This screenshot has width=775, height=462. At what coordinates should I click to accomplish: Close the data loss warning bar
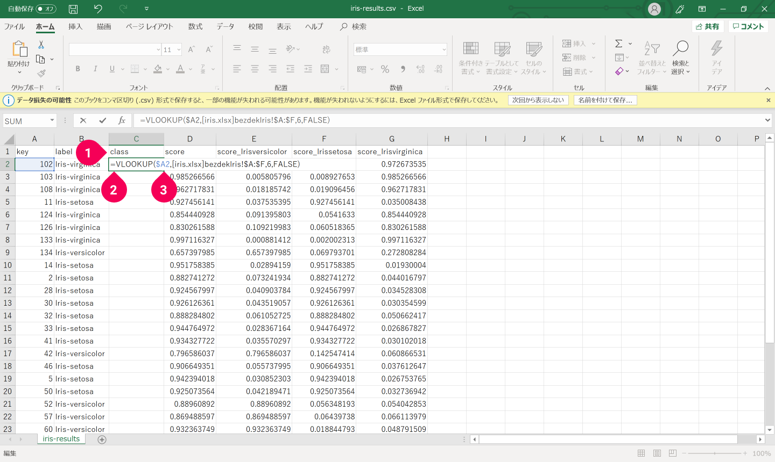coord(768,100)
